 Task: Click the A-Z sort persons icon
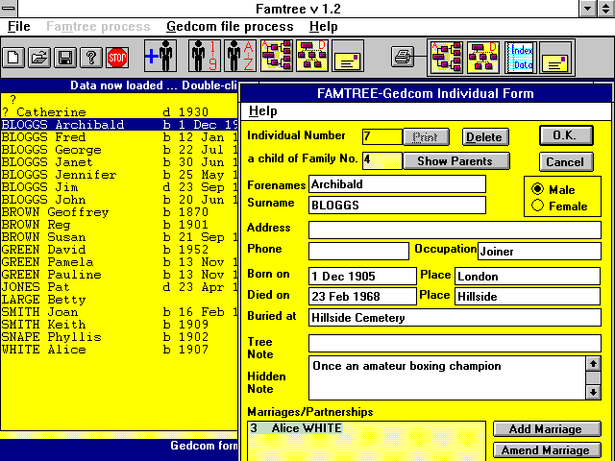238,57
